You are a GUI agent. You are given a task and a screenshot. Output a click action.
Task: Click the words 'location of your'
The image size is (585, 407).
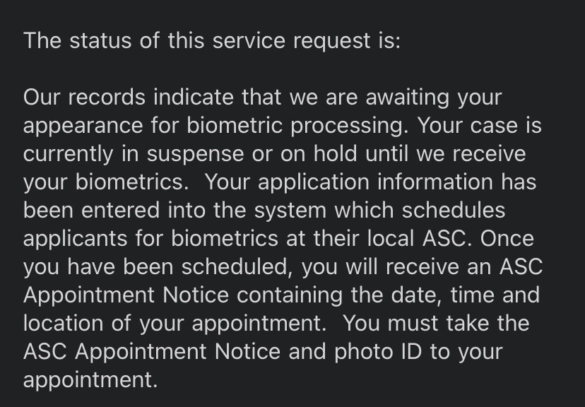103,324
